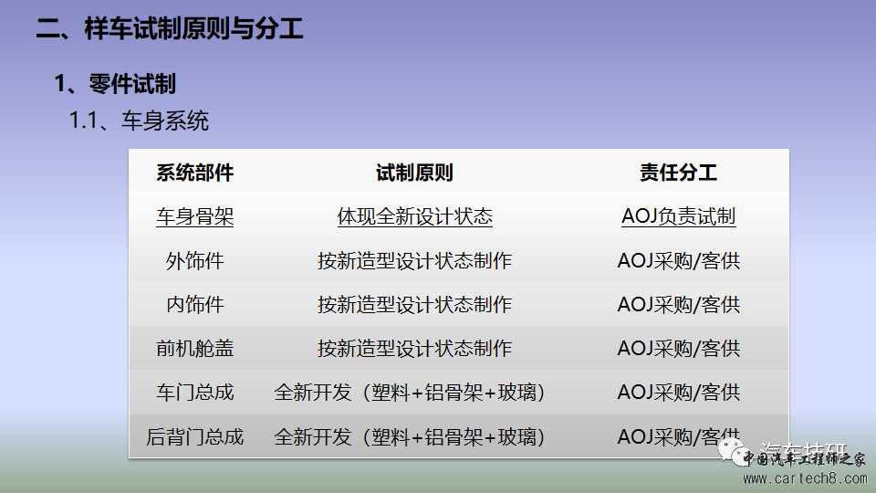This screenshot has height=493, width=876.
Task: Select the 外饰件 table cell
Action: pyautogui.click(x=195, y=261)
